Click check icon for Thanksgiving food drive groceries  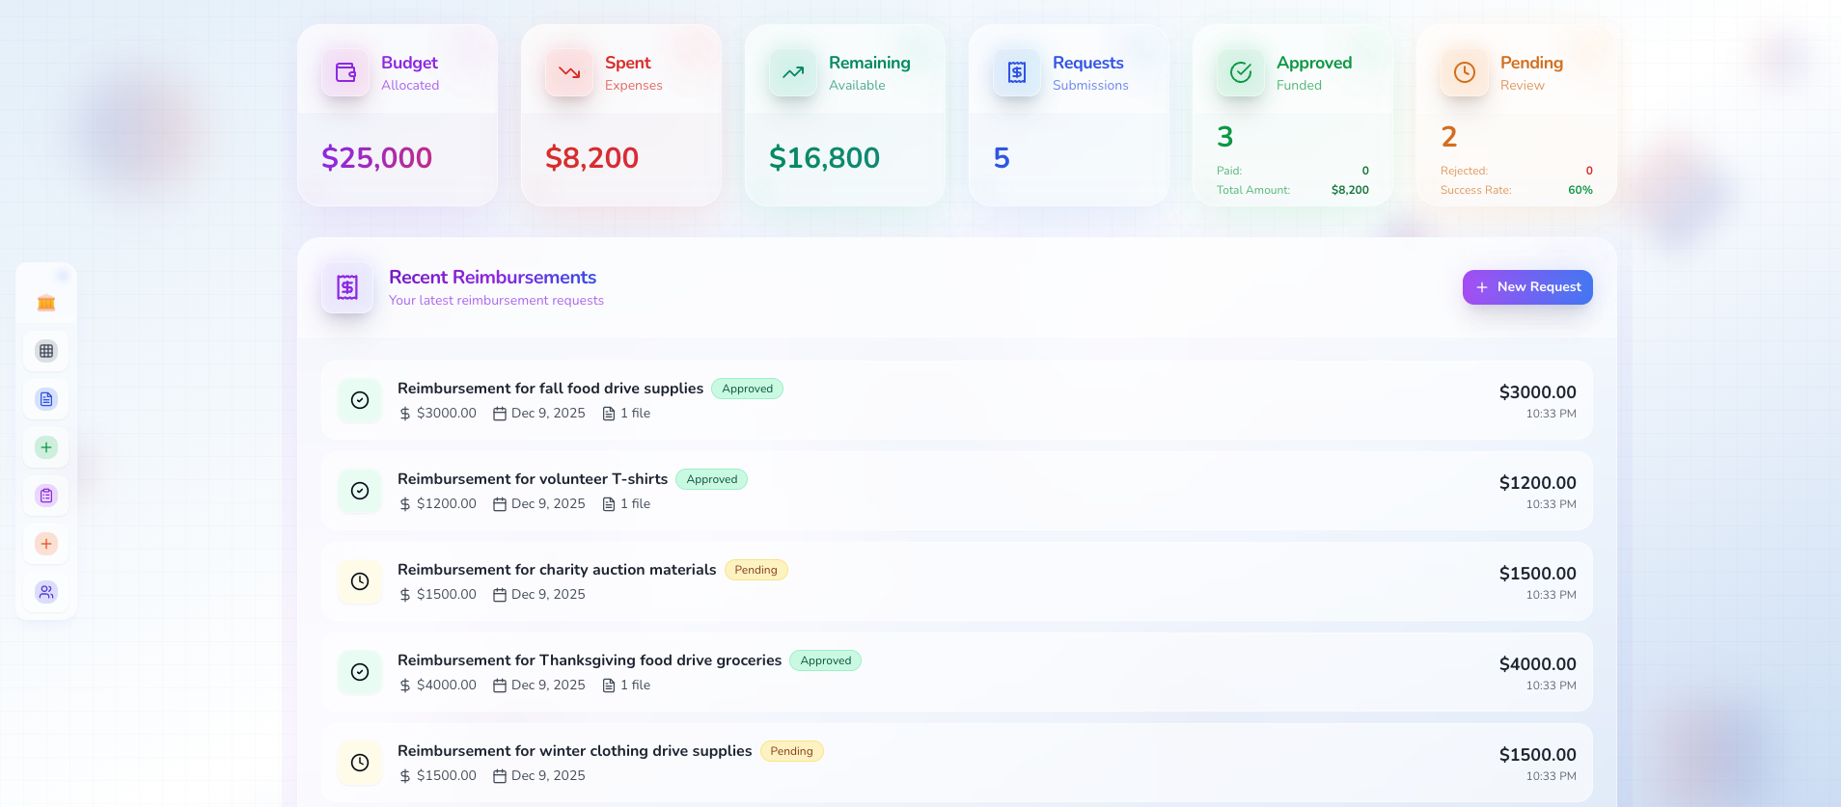tap(360, 672)
